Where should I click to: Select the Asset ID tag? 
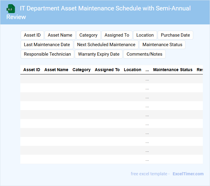32,35
